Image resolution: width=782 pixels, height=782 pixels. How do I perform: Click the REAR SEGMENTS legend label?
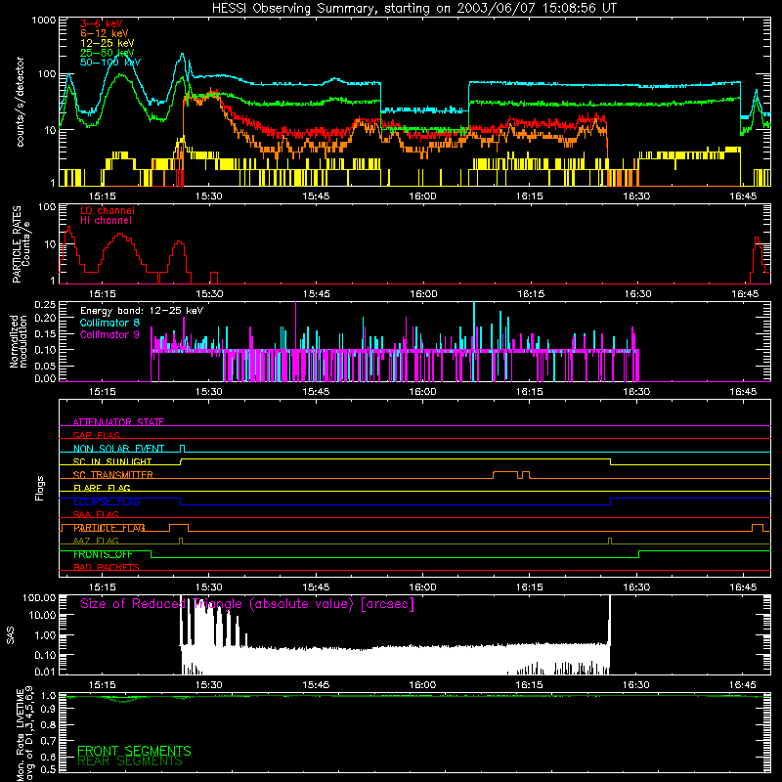130,760
